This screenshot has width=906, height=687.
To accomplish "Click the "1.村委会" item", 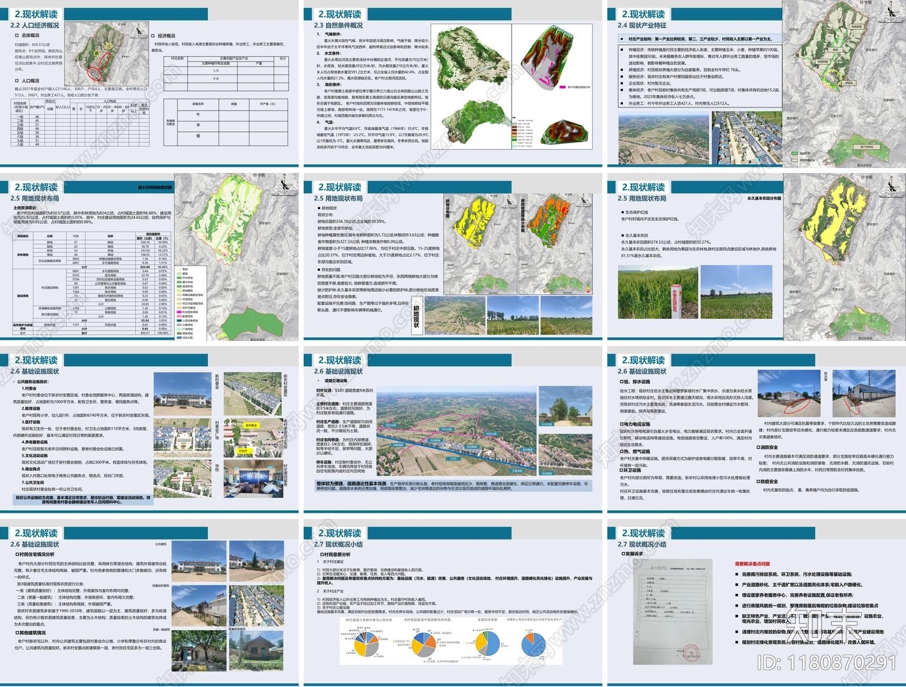I will coord(29,388).
